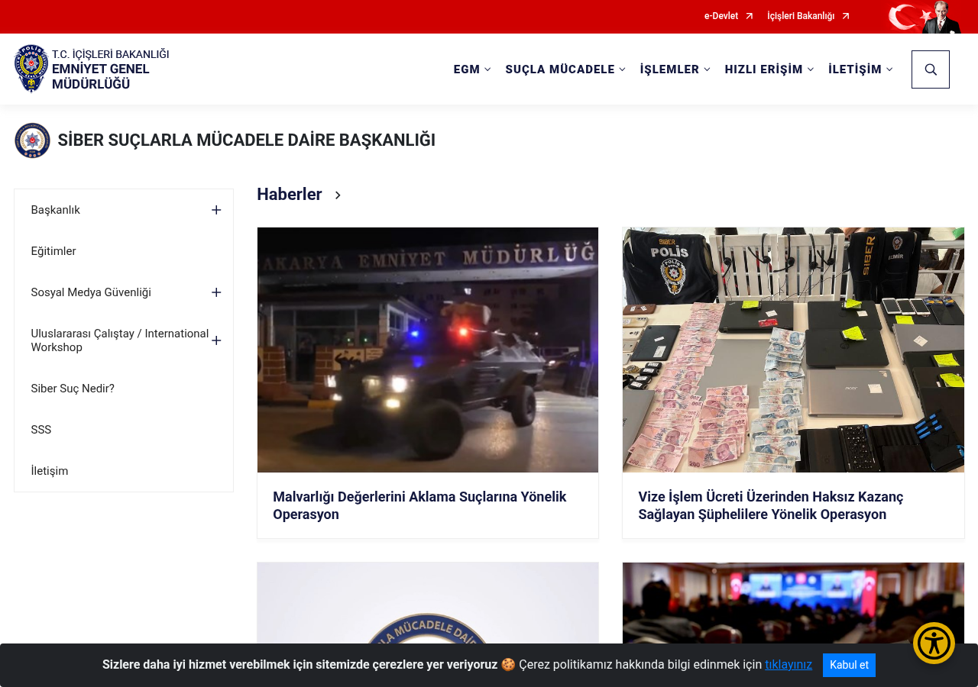This screenshot has width=978, height=687.
Task: Click armored vehicle news thumbnail
Action: [428, 350]
